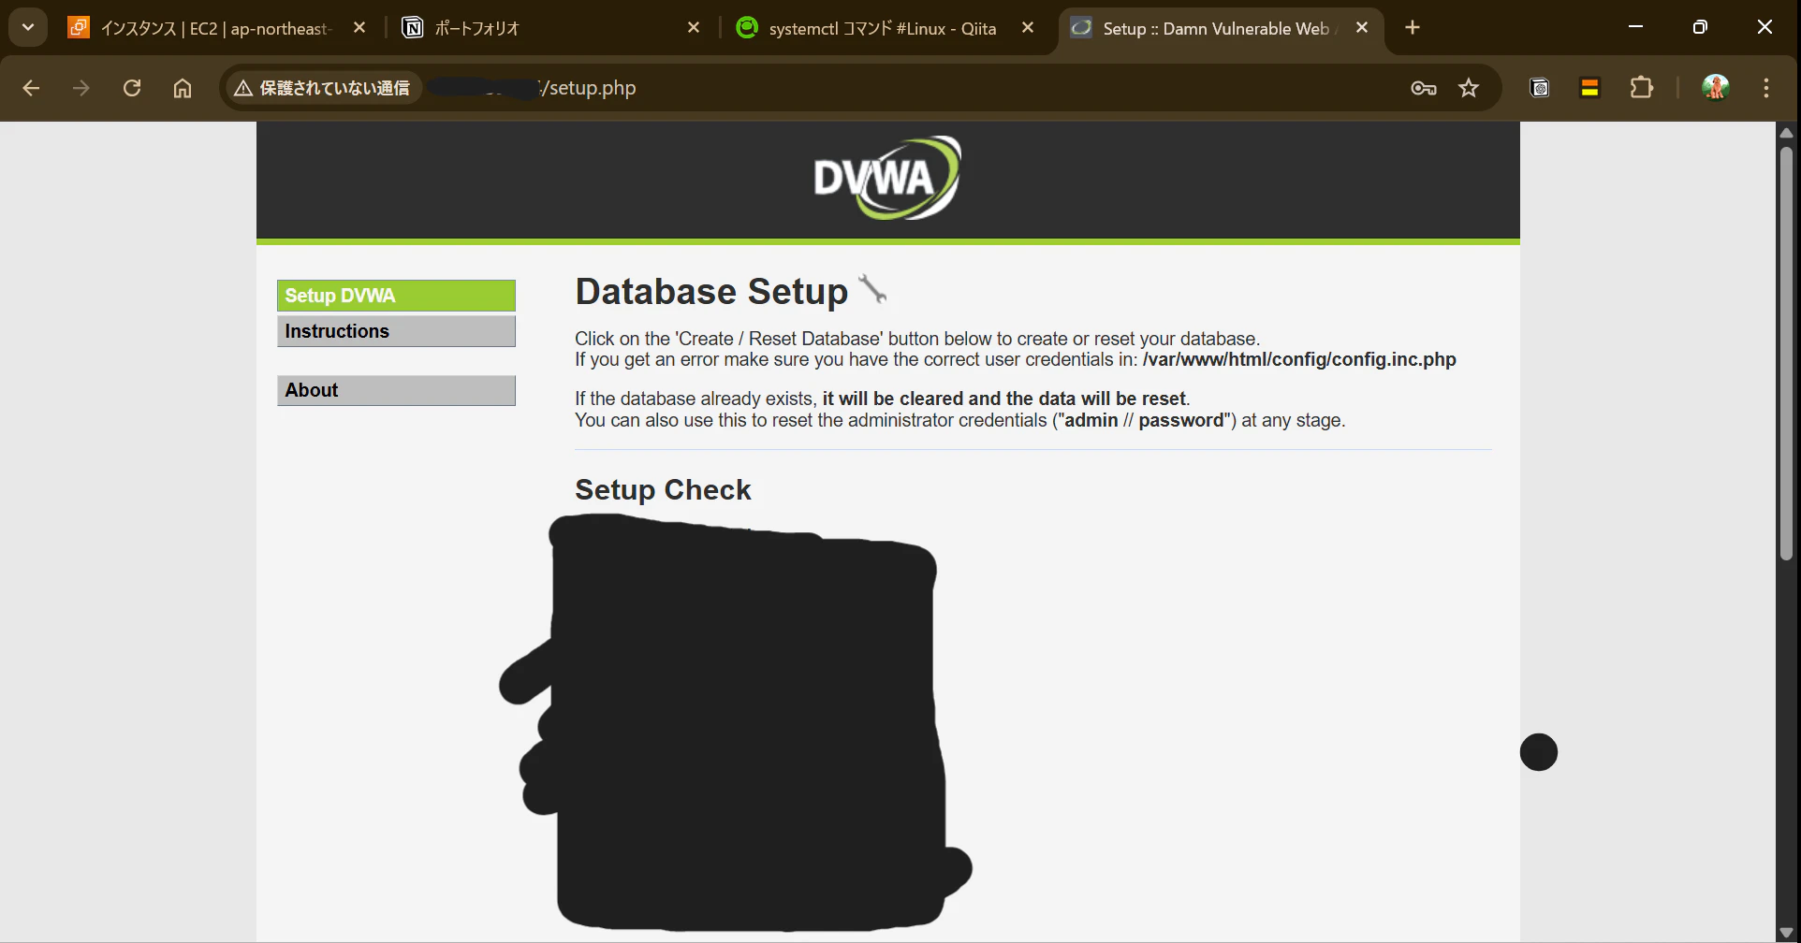1801x943 pixels.
Task: Click the Setup Check heading
Action: click(663, 490)
